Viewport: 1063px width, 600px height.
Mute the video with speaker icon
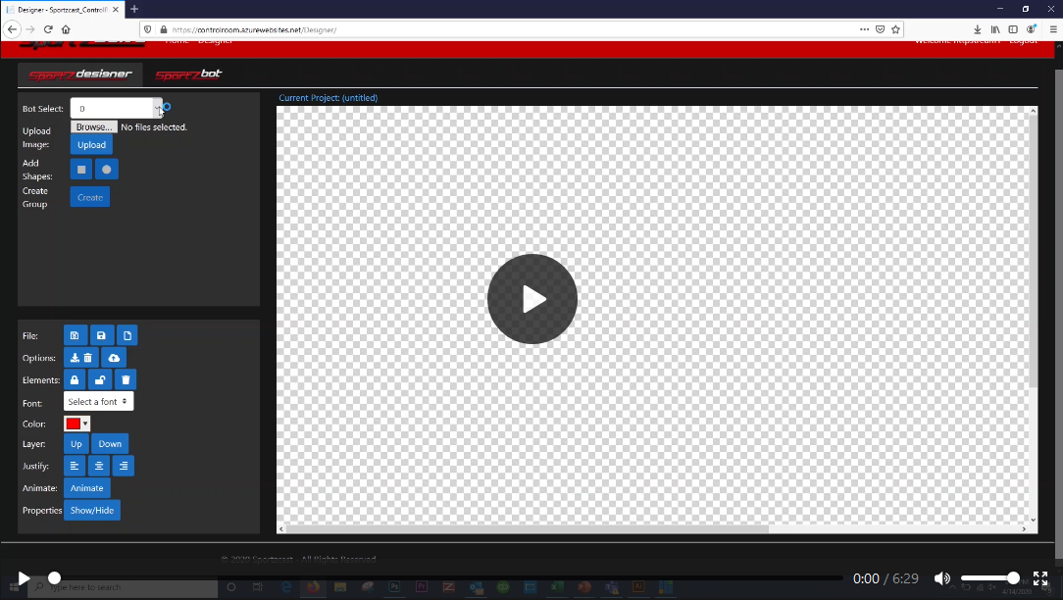[x=941, y=578]
